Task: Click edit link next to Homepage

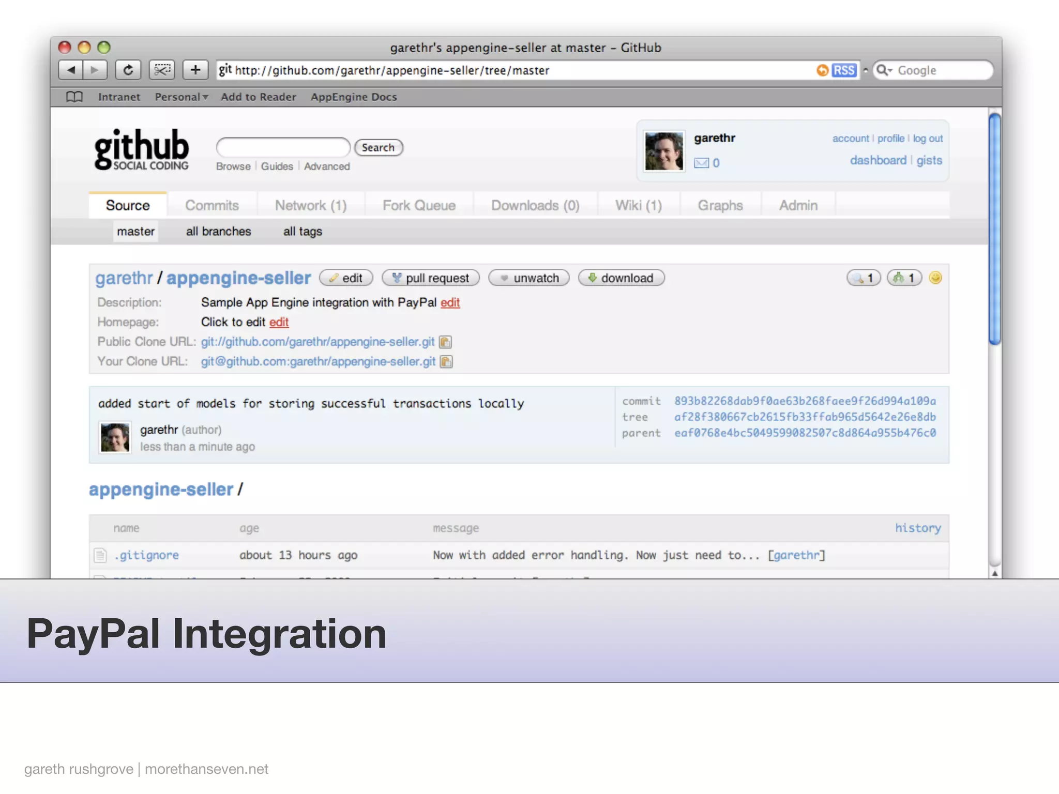Action: (279, 322)
